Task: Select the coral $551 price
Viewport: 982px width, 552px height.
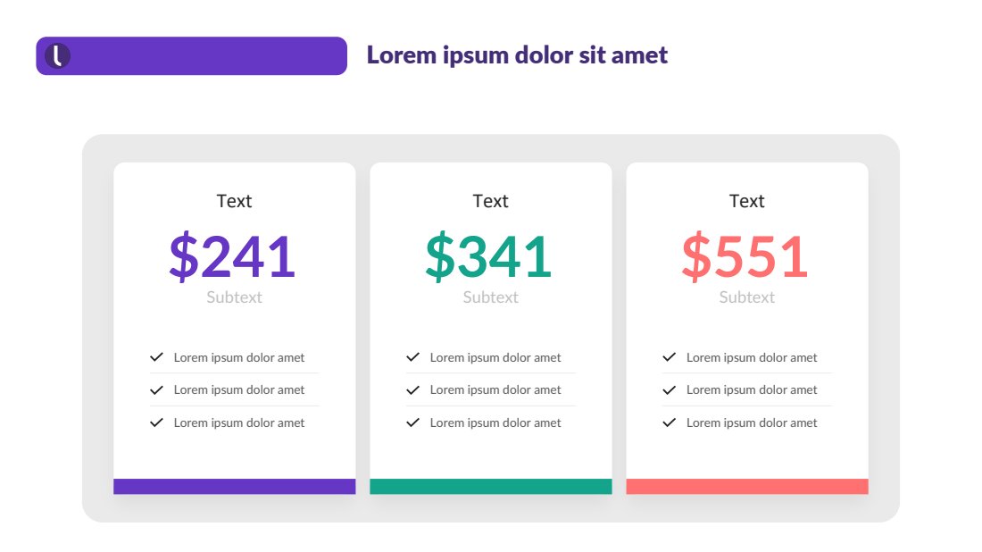Action: point(745,255)
